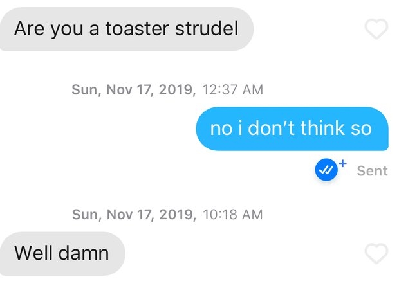Click the word "damn" in last message
Screen dimensions: 399x295
coord(84,253)
